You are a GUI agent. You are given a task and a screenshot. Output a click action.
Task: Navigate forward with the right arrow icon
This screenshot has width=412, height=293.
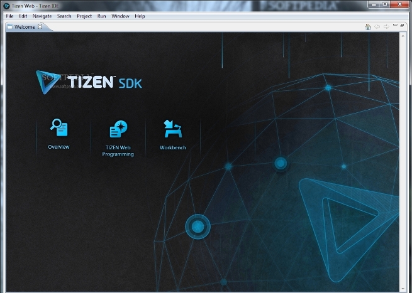pyautogui.click(x=386, y=26)
